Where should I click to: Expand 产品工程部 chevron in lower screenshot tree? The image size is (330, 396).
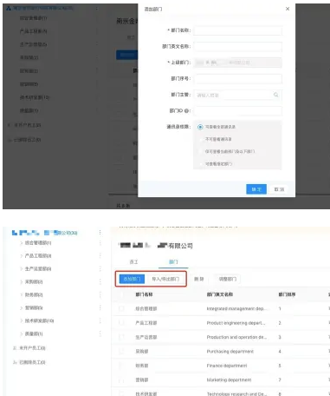tap(21, 256)
